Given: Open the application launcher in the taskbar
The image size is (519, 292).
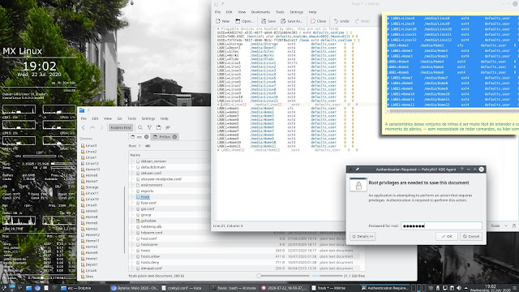Looking at the screenshot, I should point(3,288).
